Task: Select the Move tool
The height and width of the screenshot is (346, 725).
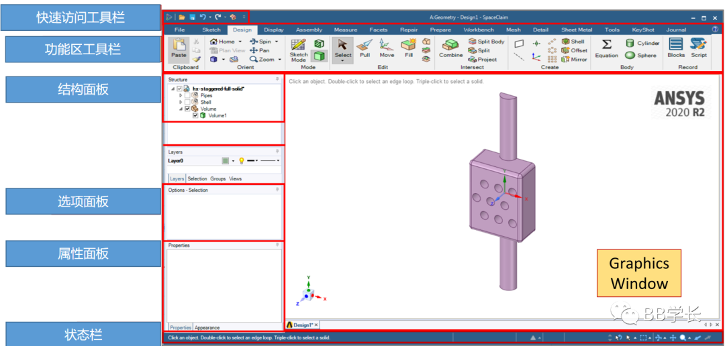Action: click(387, 48)
